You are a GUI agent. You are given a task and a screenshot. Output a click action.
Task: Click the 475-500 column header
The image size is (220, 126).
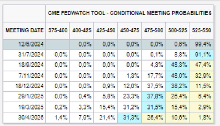click(153, 30)
